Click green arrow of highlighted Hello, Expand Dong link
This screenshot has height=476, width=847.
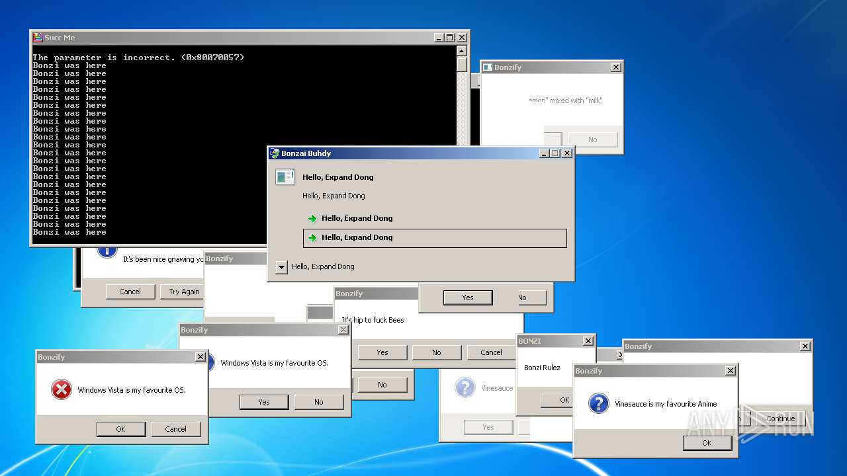[x=312, y=238]
